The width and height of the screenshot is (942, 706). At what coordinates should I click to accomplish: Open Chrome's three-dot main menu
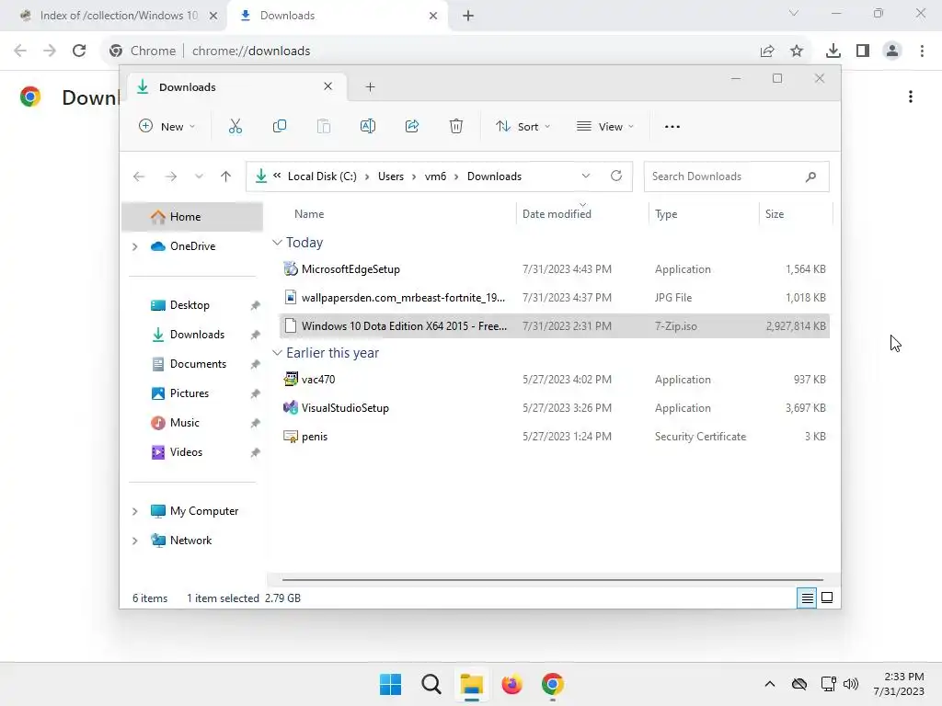pyautogui.click(x=922, y=51)
